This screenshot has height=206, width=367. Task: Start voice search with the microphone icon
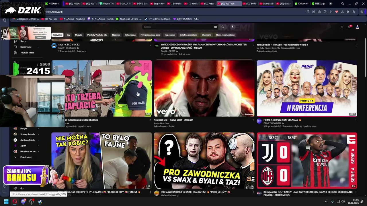(233, 27)
